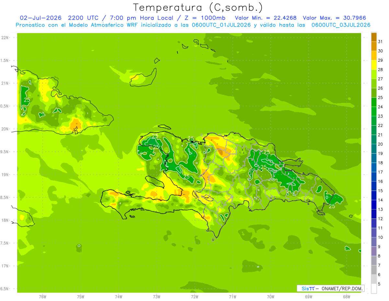The image size is (389, 301).
Task: Click the '25' contour label over eastern Cuba
Action: tap(27, 100)
